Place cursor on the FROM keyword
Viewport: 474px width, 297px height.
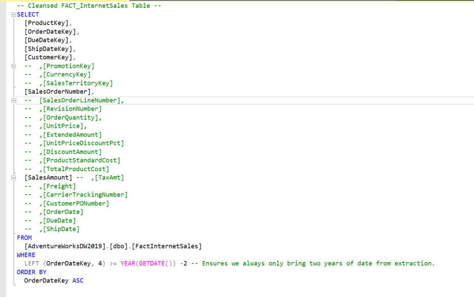[21, 237]
